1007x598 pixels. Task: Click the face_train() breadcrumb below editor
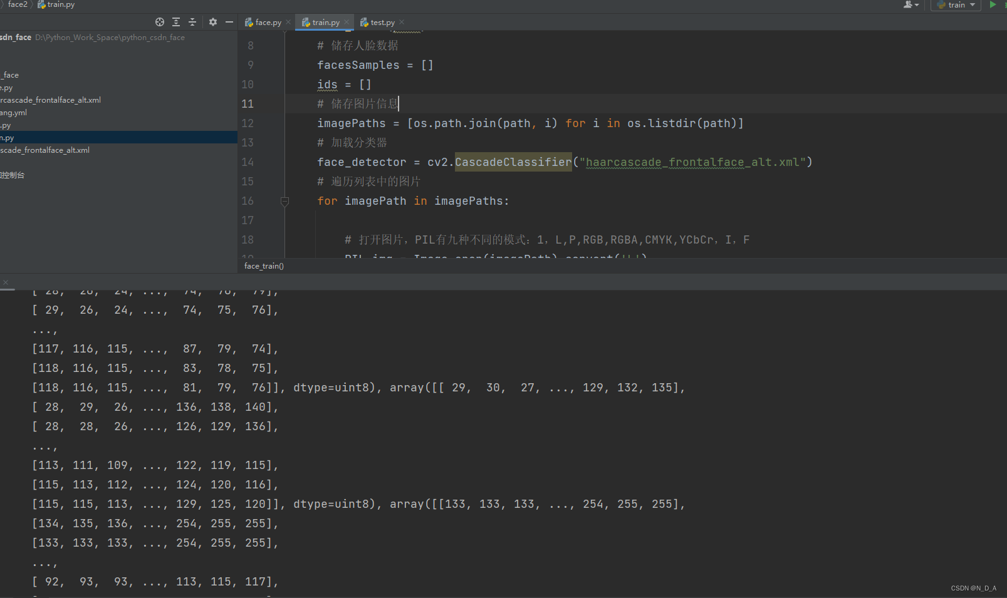tap(264, 266)
